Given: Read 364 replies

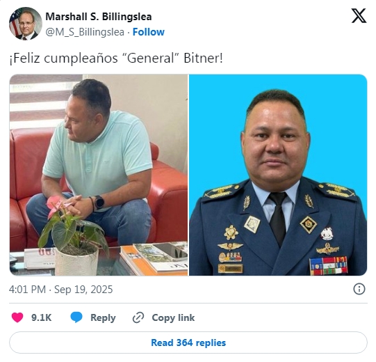Looking at the screenshot, I should click(188, 343).
